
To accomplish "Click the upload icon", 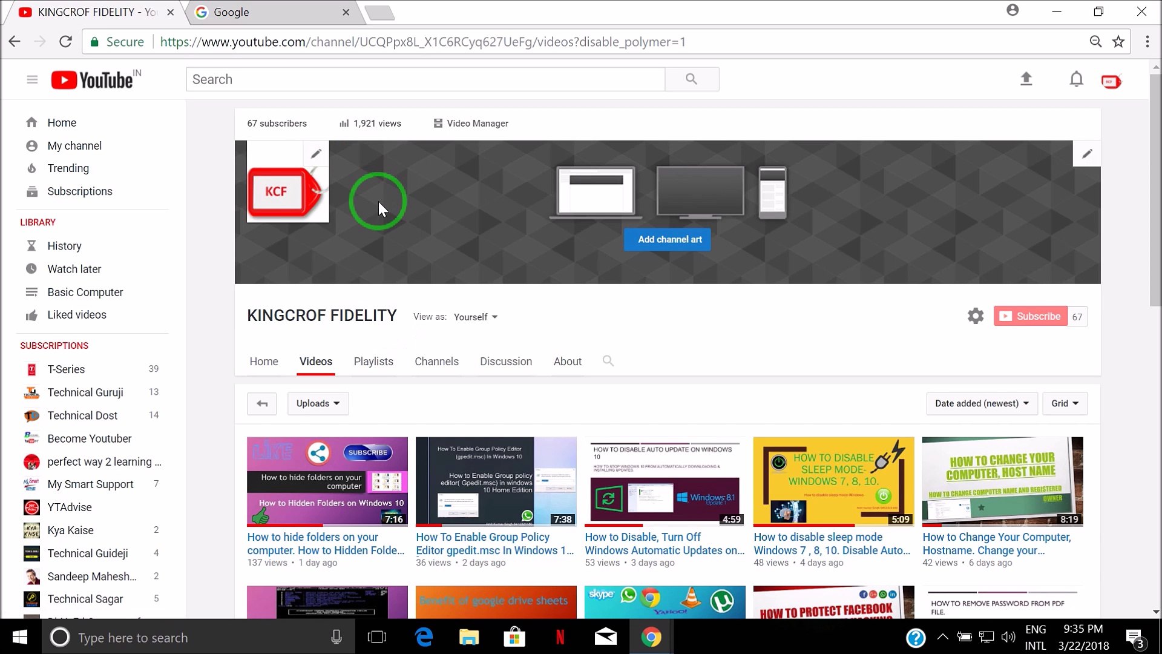I will click(1026, 79).
